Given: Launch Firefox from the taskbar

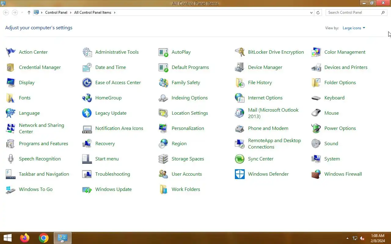Looking at the screenshot, I should [25, 238].
